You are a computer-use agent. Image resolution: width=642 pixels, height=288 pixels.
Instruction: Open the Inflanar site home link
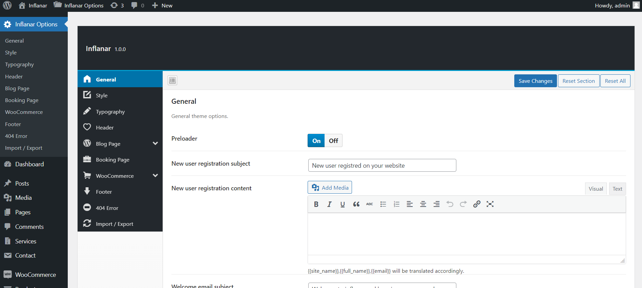click(33, 5)
